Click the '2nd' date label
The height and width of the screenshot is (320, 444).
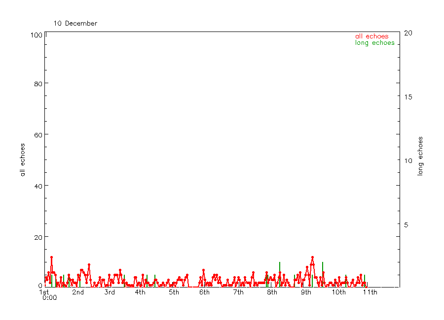78,292
